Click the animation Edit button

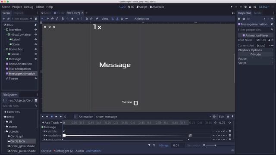[222, 117]
